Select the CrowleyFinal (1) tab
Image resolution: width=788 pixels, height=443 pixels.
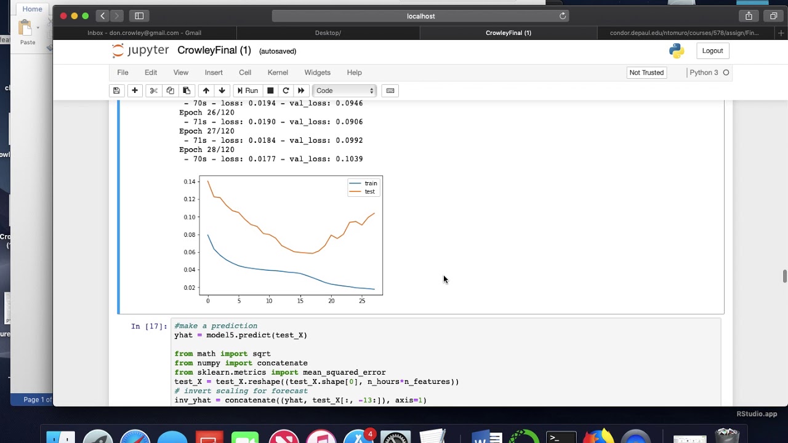[x=509, y=33]
